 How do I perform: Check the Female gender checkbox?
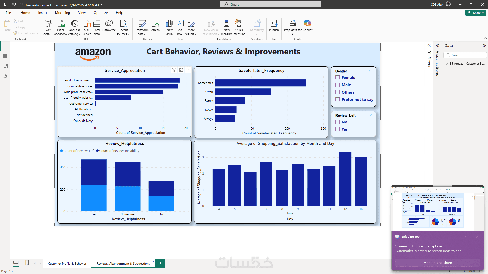338,78
